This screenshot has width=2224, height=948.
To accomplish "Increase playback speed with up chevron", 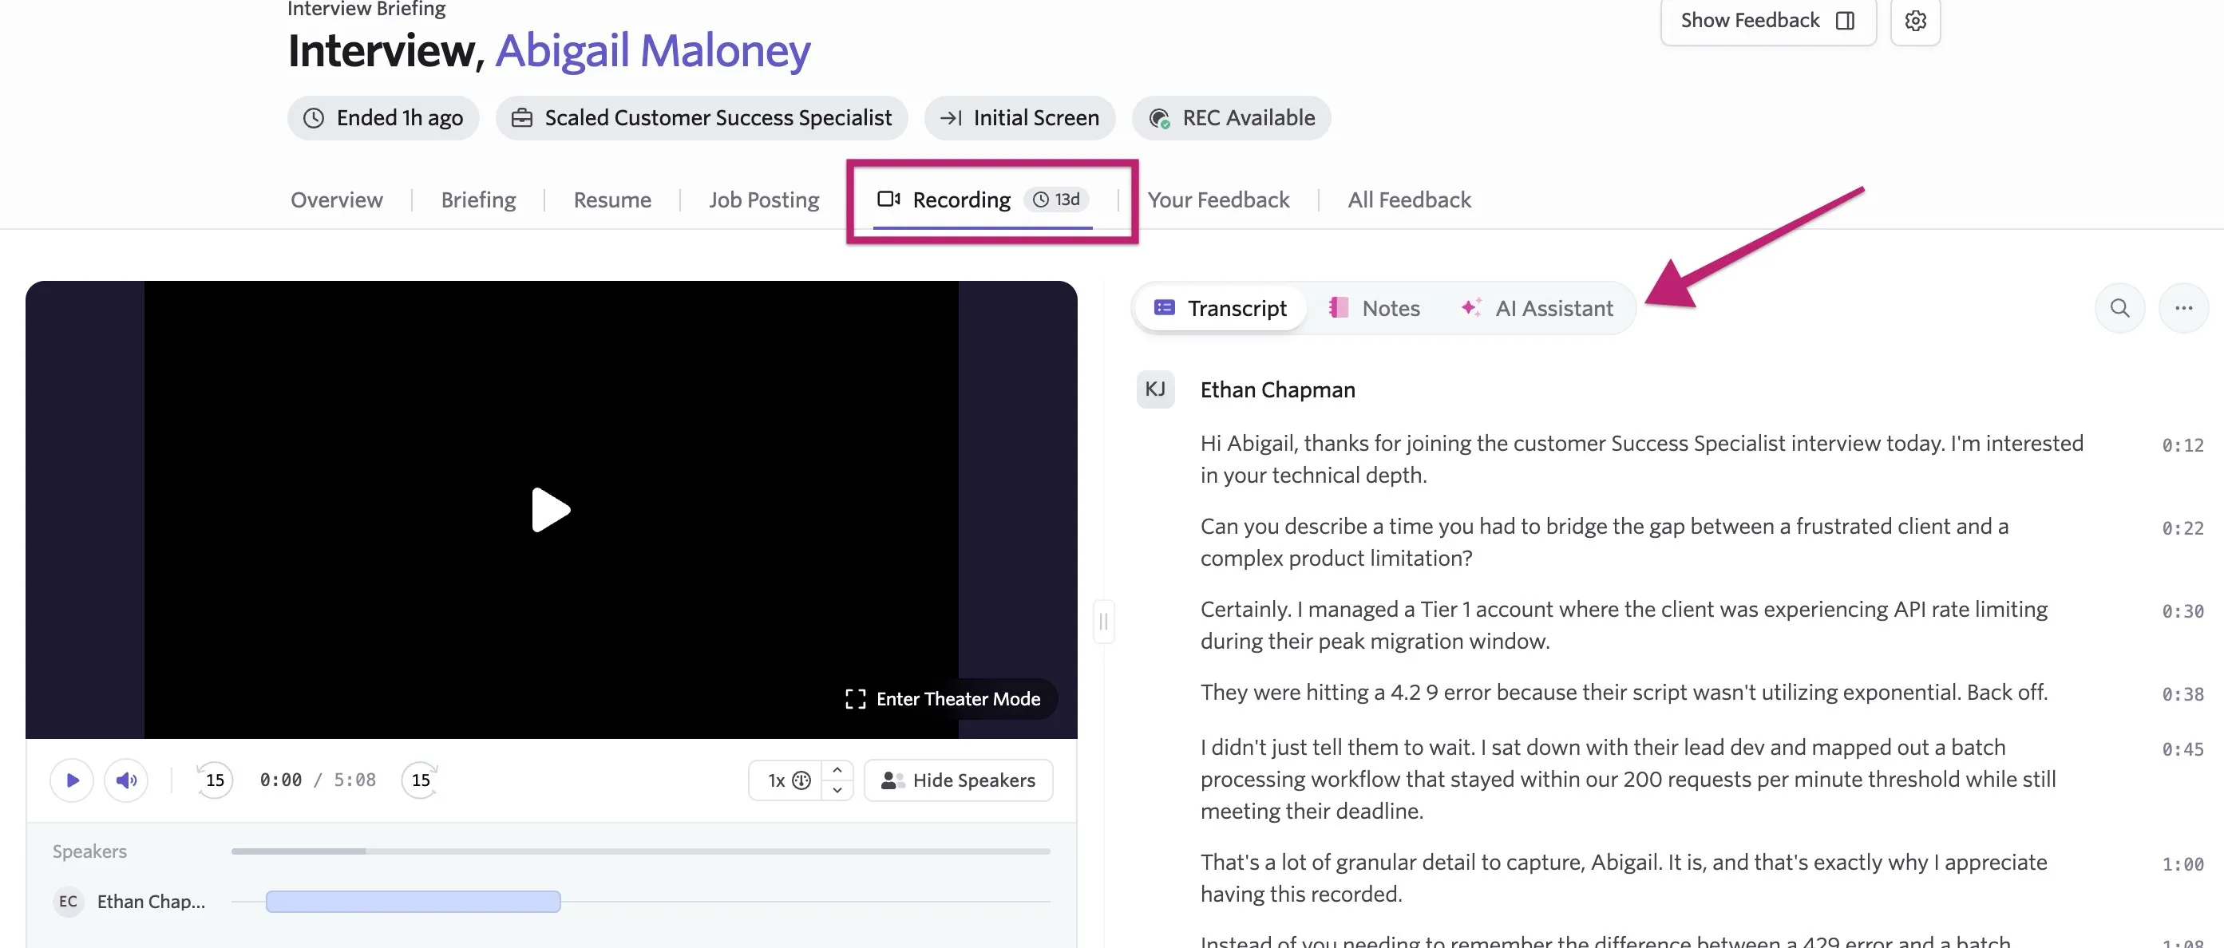I will (x=837, y=770).
